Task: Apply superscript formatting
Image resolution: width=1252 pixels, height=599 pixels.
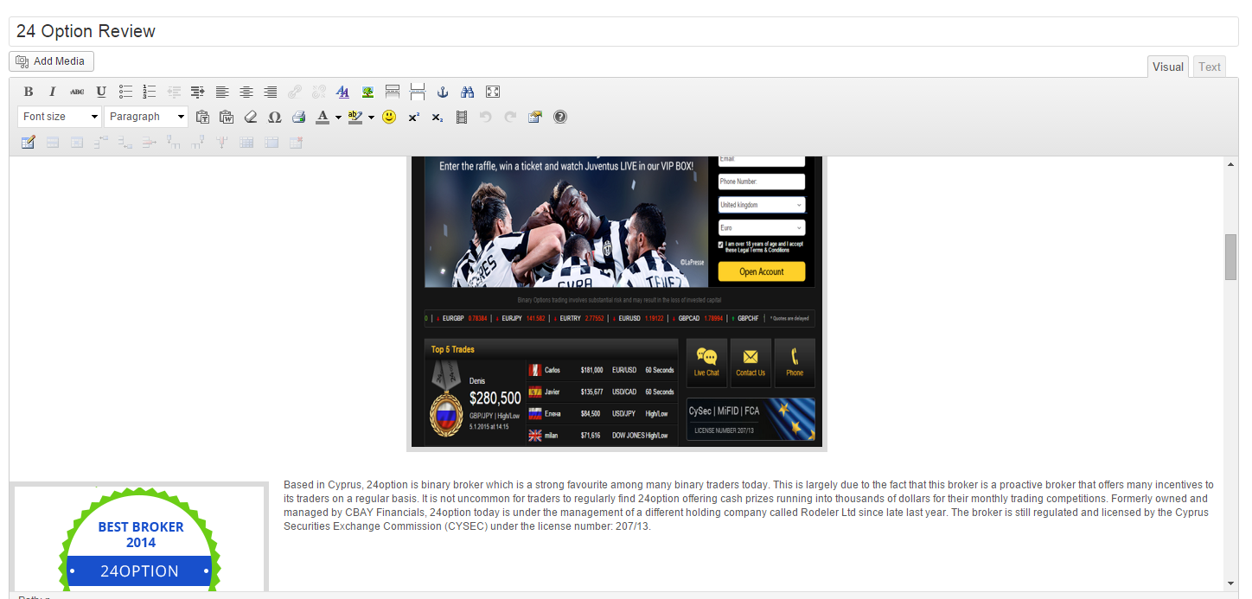Action: [414, 117]
